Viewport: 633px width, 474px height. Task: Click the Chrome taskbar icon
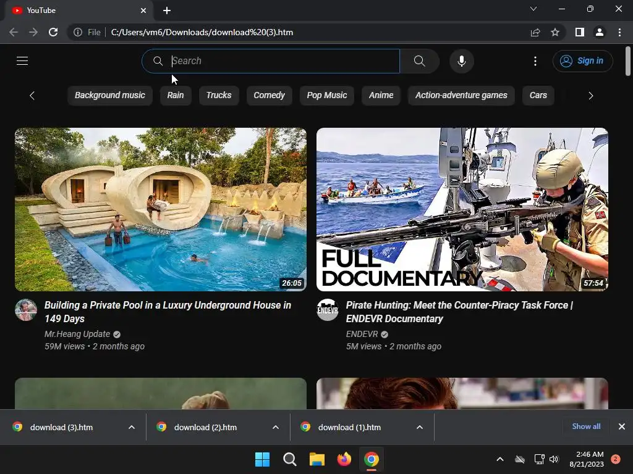(x=372, y=459)
